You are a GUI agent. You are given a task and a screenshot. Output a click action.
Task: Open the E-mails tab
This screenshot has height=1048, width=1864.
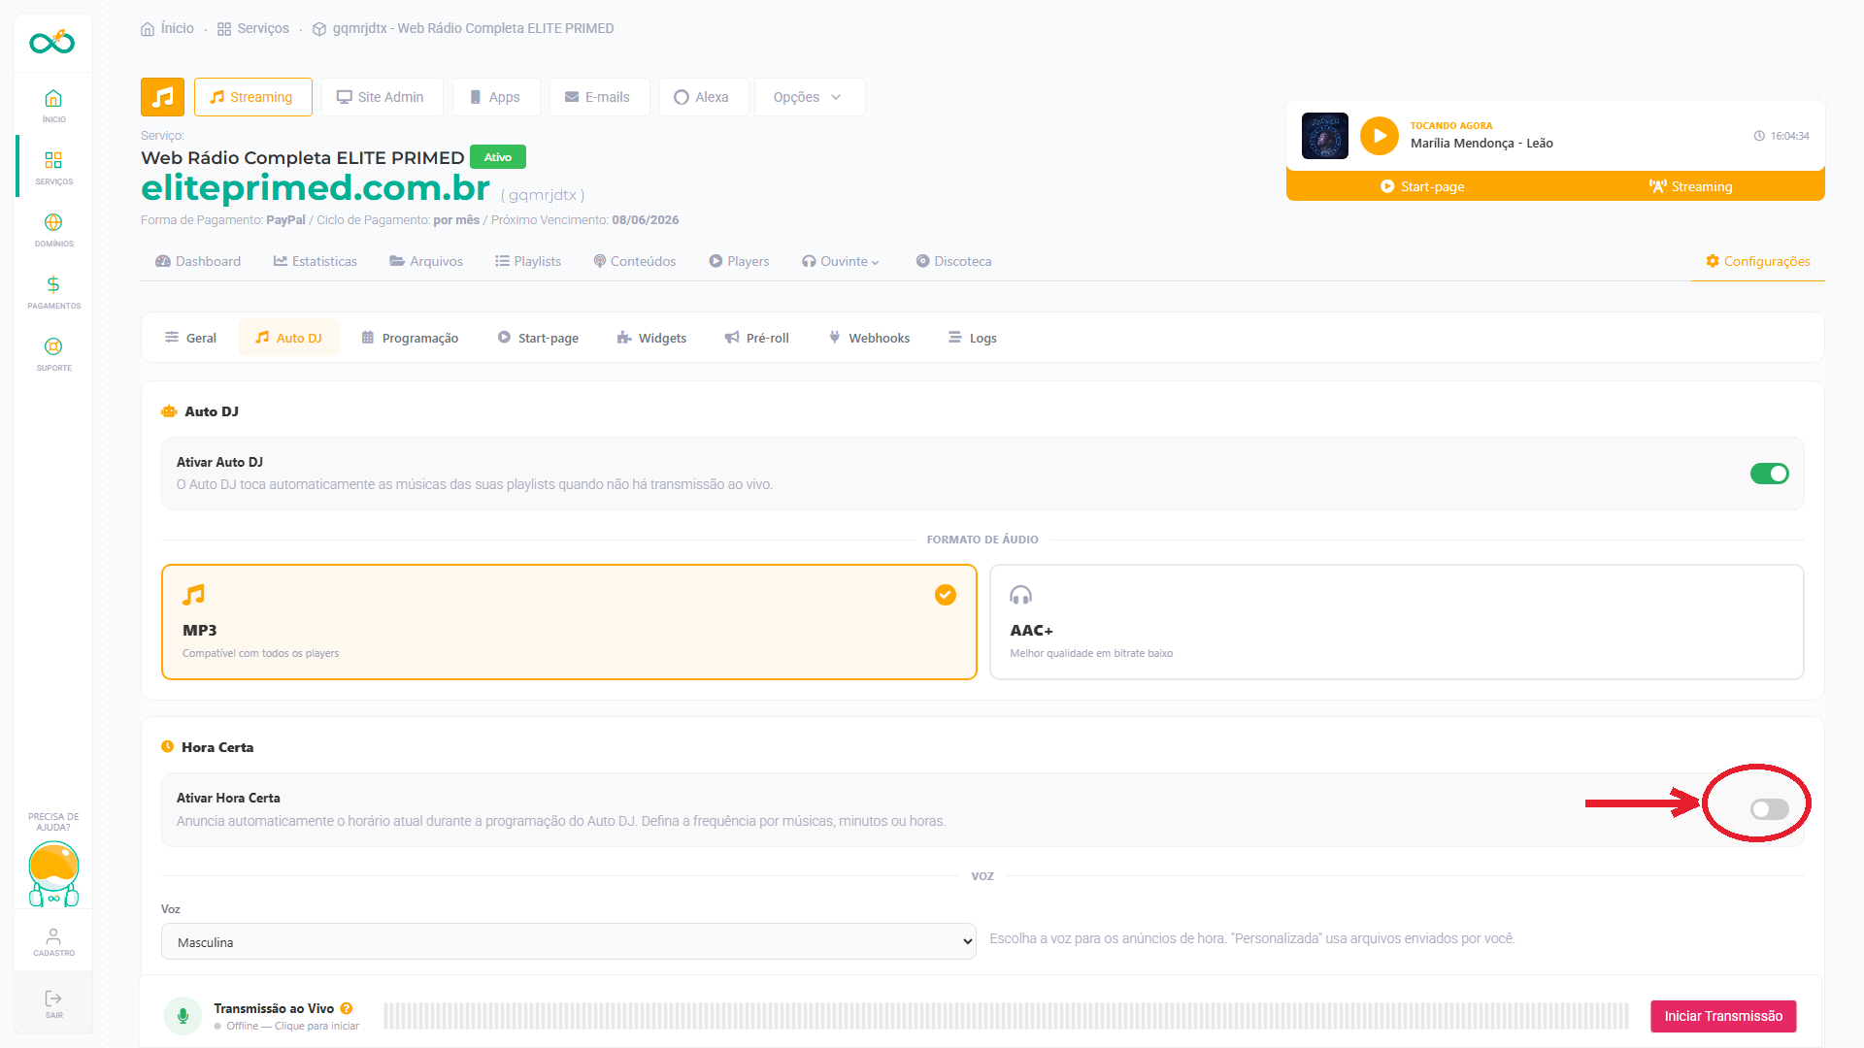(x=599, y=97)
